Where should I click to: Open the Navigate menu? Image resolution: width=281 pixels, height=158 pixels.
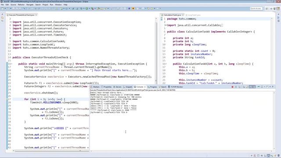pos(30,5)
